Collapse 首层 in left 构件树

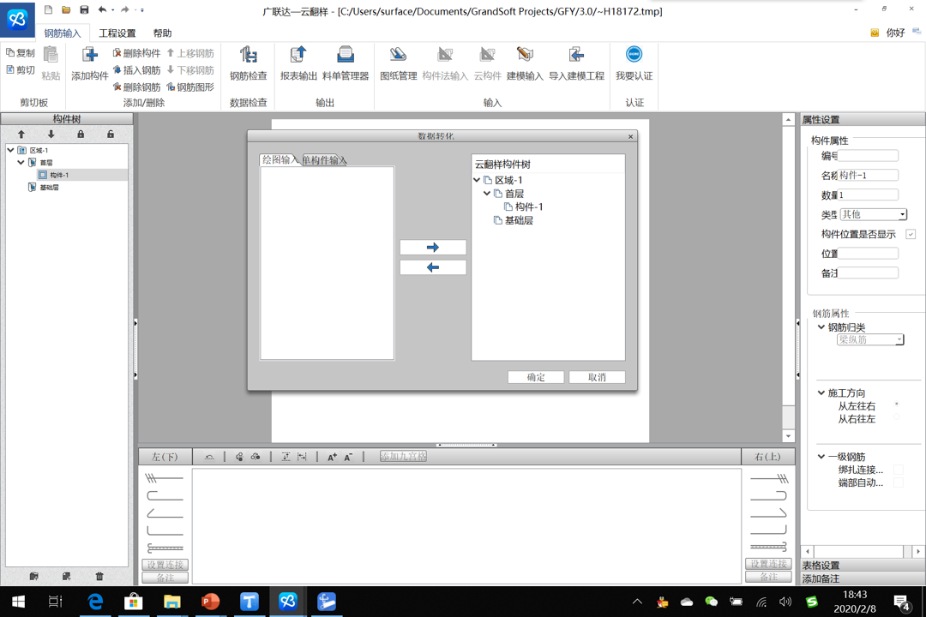click(21, 162)
